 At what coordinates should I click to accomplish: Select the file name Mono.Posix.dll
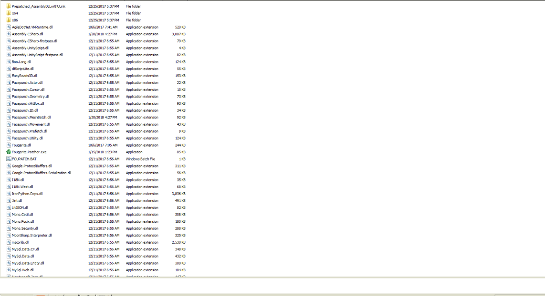click(23, 221)
